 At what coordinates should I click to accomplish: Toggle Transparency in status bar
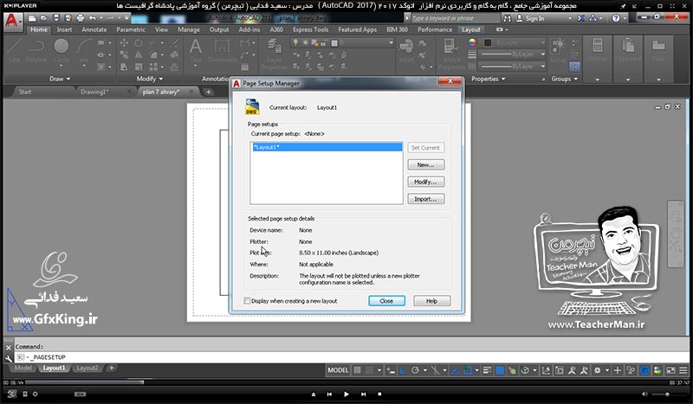tap(500, 370)
